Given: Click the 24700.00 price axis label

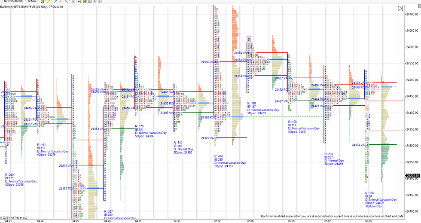Looking at the screenshot, I should (412, 14).
